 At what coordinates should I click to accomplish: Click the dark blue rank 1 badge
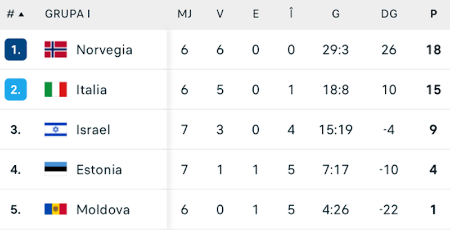coord(16,49)
